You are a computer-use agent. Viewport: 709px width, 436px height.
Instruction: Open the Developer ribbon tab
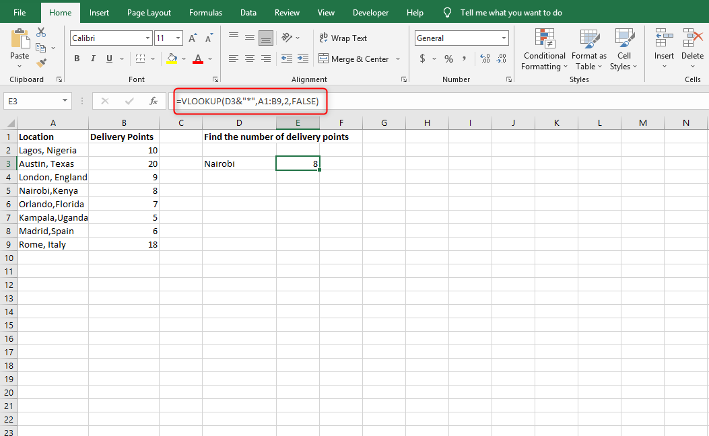370,12
